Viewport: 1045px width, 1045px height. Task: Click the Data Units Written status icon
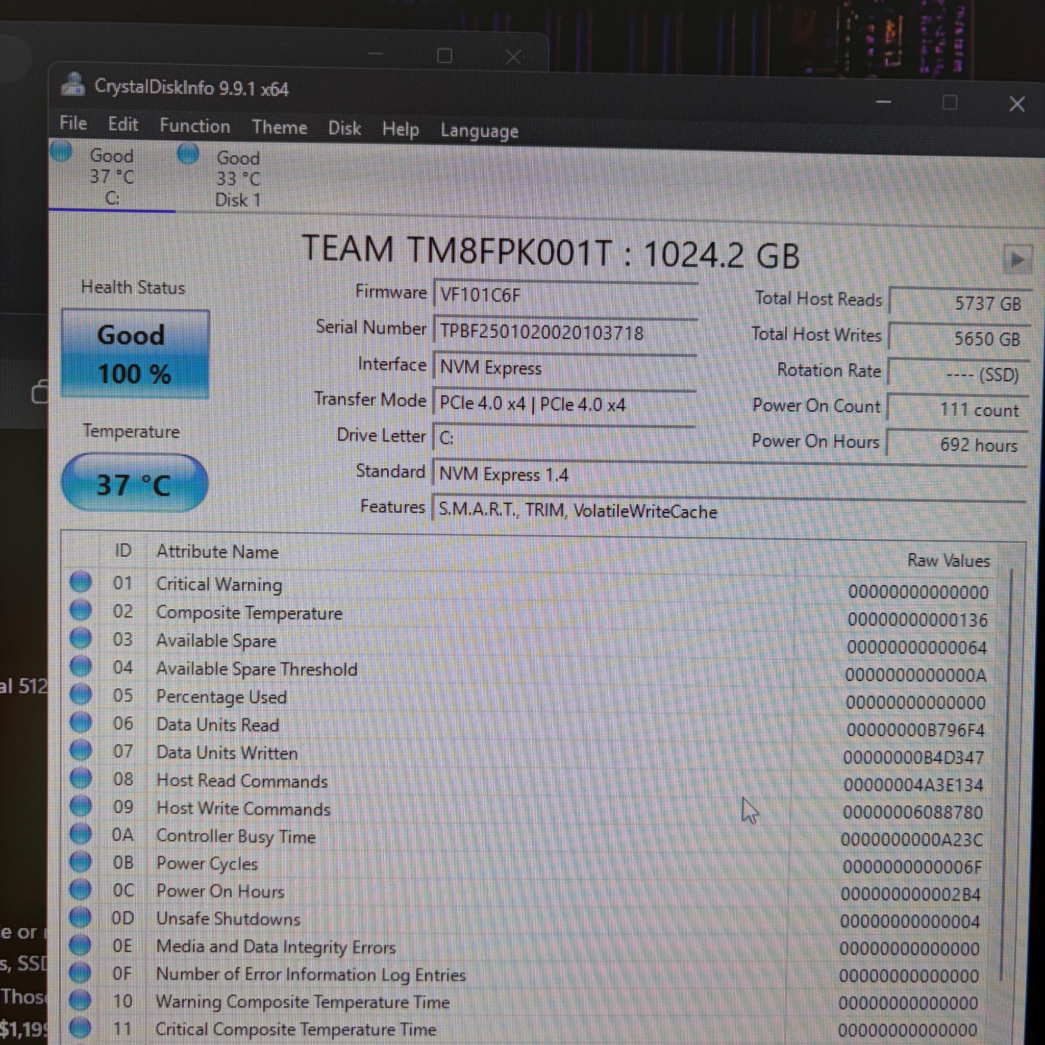[x=81, y=750]
